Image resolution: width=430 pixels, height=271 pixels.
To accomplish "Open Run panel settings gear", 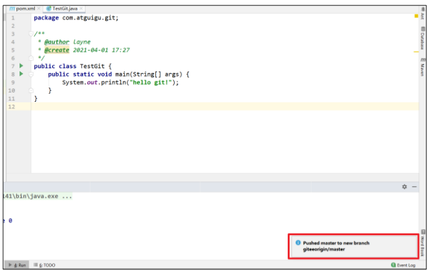I will point(404,187).
